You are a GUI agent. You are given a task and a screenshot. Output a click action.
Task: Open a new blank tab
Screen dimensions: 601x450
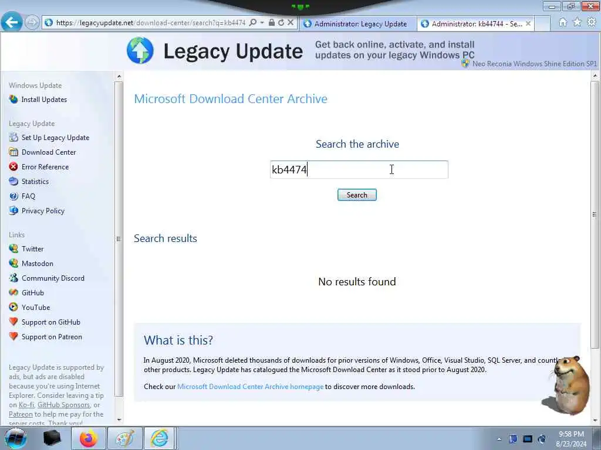click(x=542, y=23)
